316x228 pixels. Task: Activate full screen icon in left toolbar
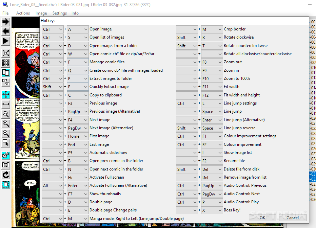pos(6,53)
